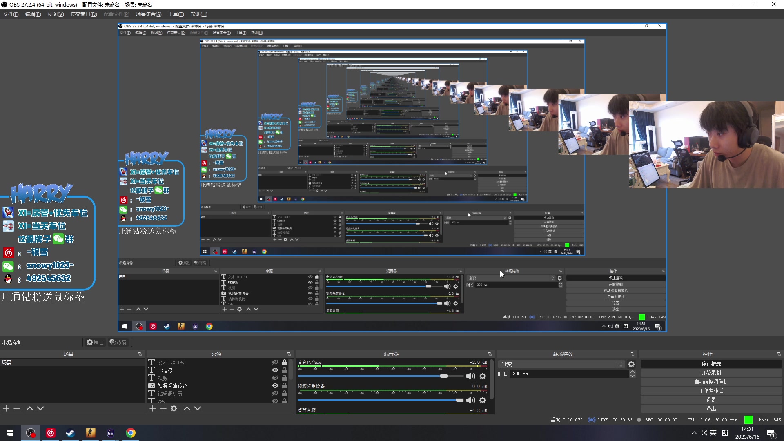The width and height of the screenshot is (784, 441).
Task: Pop out the 转场特效 dock panel
Action: tap(633, 354)
